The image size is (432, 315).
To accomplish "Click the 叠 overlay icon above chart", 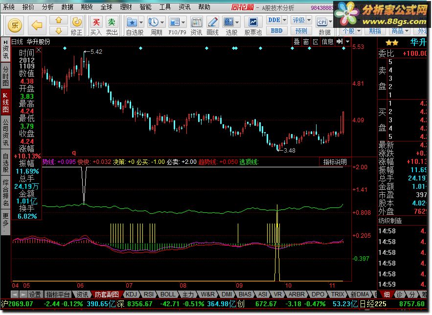I will coord(296,42).
